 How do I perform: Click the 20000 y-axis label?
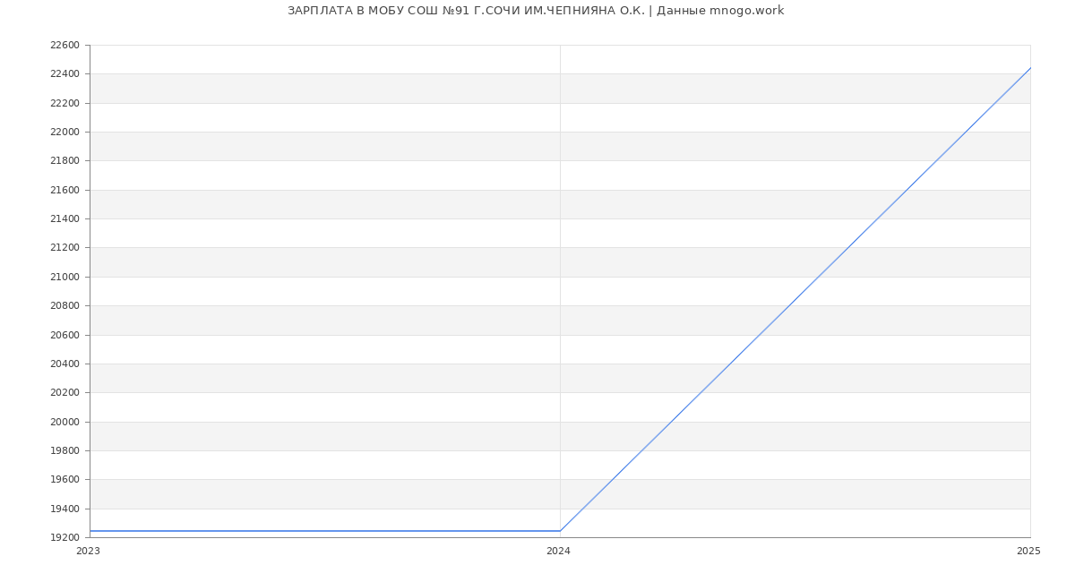(x=64, y=422)
